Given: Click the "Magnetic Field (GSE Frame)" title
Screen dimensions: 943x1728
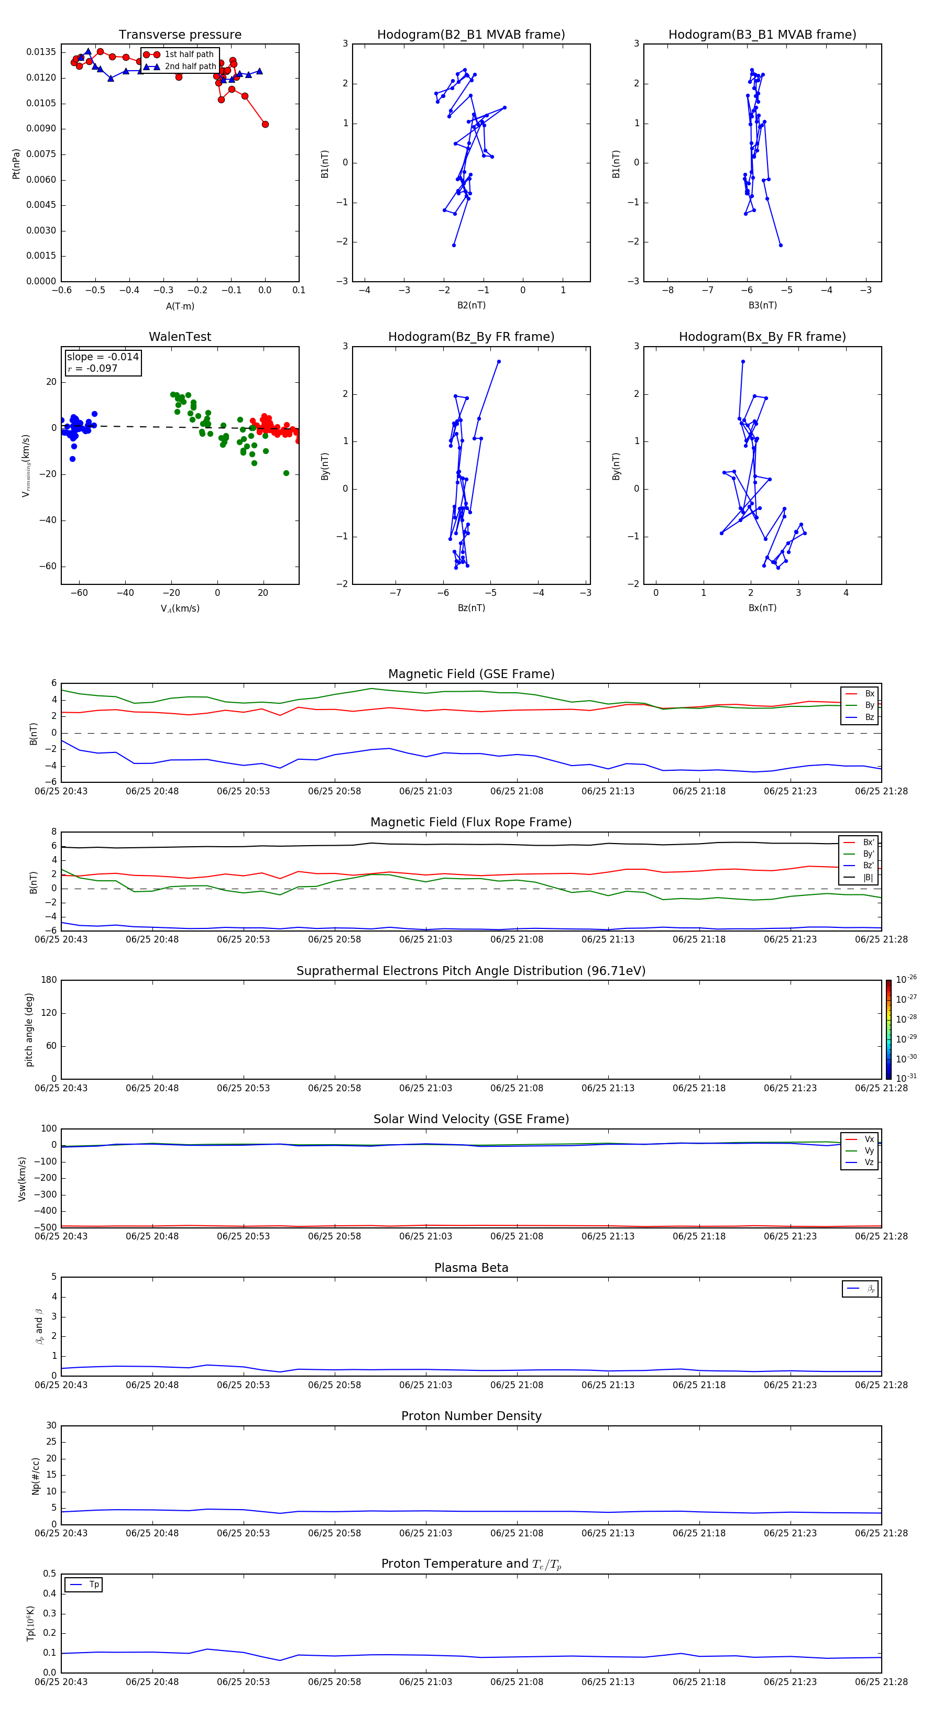Looking at the screenshot, I should (x=471, y=673).
